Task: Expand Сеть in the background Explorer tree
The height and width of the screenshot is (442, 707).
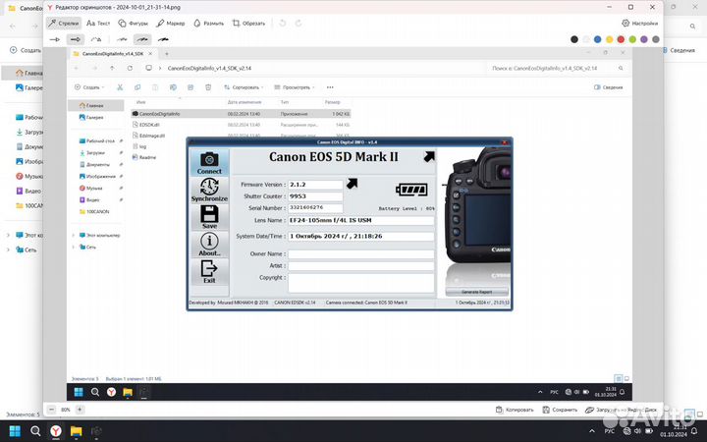Action: point(8,249)
